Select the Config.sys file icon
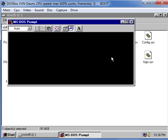 pyautogui.click(x=148, y=35)
